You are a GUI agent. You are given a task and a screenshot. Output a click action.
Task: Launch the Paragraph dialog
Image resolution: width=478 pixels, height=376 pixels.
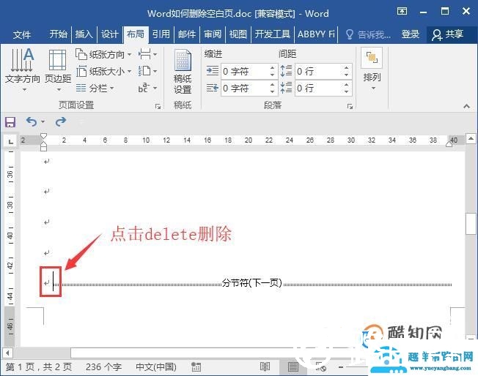(350, 106)
